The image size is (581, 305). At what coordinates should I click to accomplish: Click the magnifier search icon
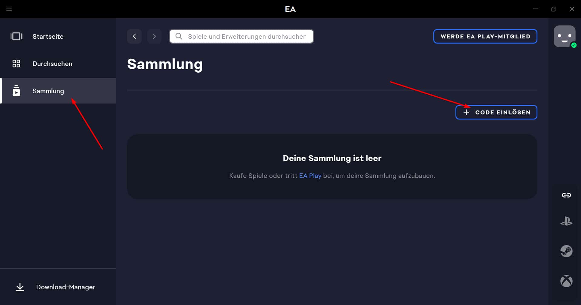click(179, 36)
